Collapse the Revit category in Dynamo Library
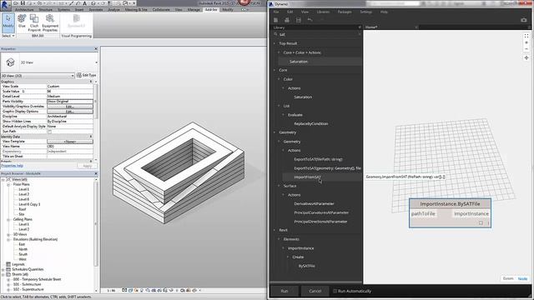The image size is (534, 300). [275, 230]
